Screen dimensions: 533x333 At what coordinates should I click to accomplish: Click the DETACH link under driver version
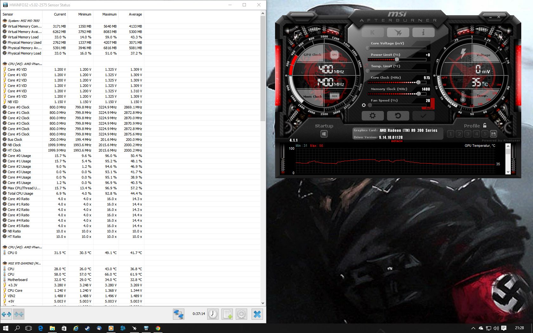point(397,141)
